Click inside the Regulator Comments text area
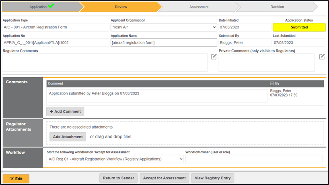329x185 pixels. tap(105, 62)
